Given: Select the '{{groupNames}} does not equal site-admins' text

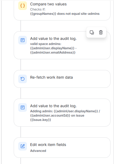Looking at the screenshot, I should (65, 14).
